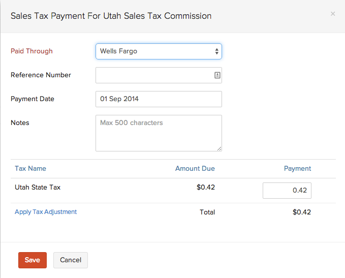345x278 pixels.
Task: Click the Reference Number input field
Action: [152, 75]
